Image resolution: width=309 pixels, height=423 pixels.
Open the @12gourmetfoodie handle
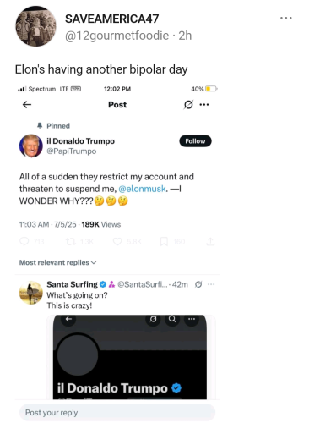(117, 36)
